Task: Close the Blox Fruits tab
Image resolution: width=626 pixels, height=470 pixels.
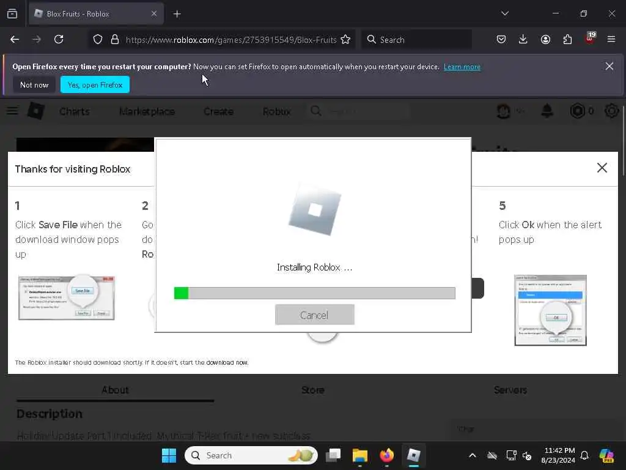Action: [x=154, y=14]
